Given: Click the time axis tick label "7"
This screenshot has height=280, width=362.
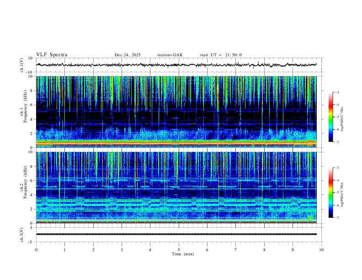Looking at the screenshot, I should (x=236, y=250).
